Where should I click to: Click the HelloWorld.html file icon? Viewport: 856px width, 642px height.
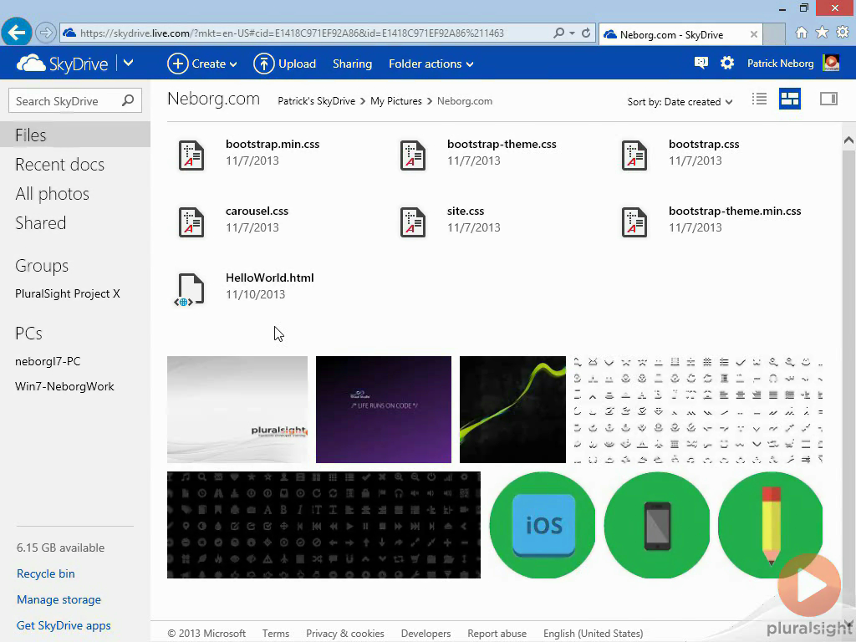190,289
